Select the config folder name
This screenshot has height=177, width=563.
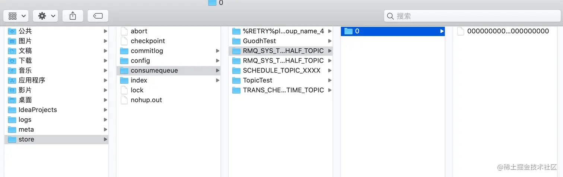tap(140, 61)
